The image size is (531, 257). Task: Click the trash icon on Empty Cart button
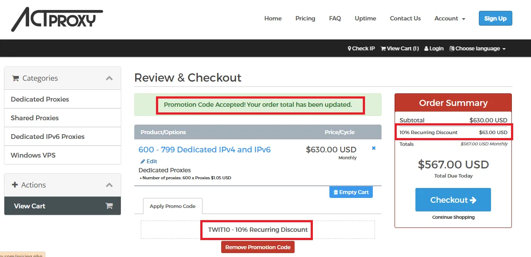point(336,191)
